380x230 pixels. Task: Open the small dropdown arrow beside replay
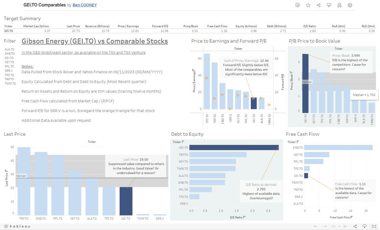339,226
